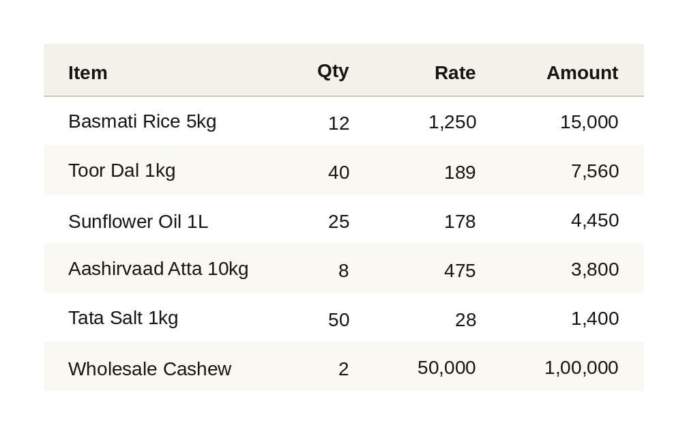Click the Item column header
Viewport: 687px width, 434px height.
tap(87, 73)
